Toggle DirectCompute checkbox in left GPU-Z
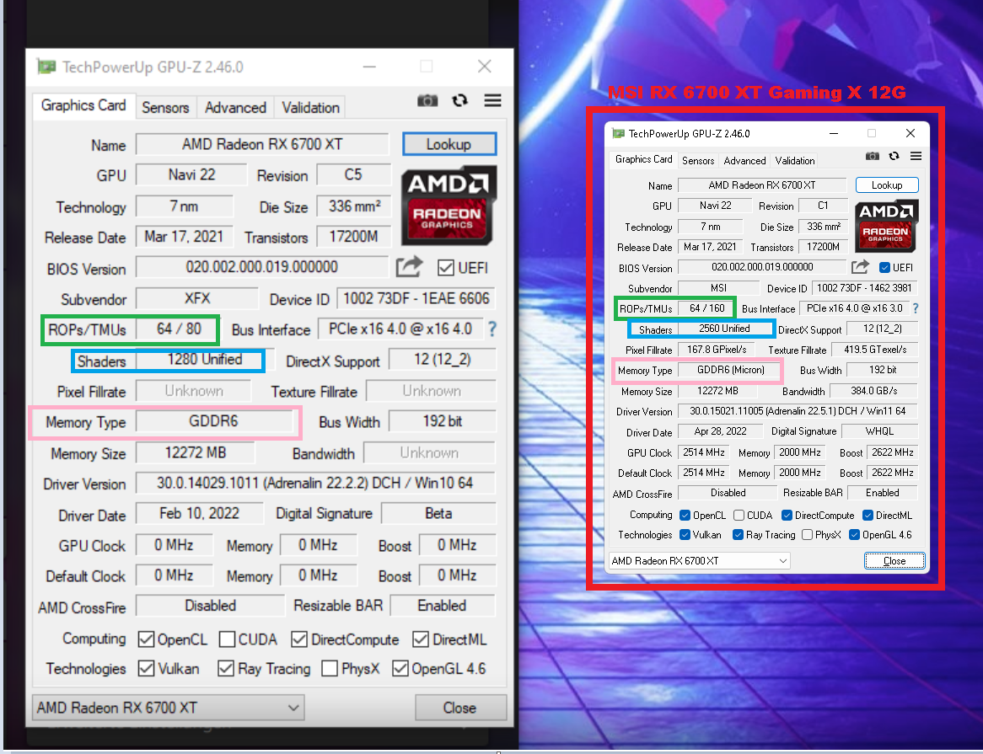This screenshot has width=983, height=754. pyautogui.click(x=299, y=639)
